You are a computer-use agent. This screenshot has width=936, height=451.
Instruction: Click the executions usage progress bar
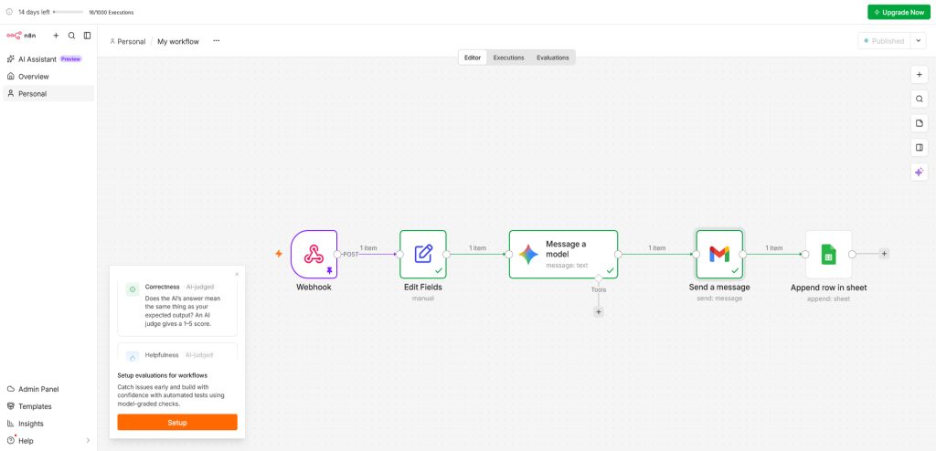click(68, 12)
